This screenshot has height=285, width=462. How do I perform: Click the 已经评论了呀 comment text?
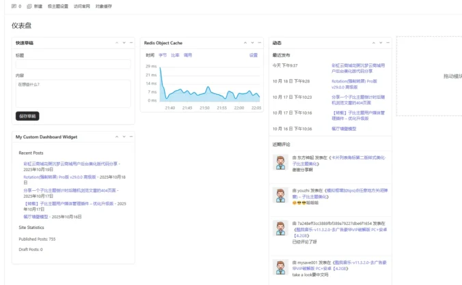pos(304,242)
